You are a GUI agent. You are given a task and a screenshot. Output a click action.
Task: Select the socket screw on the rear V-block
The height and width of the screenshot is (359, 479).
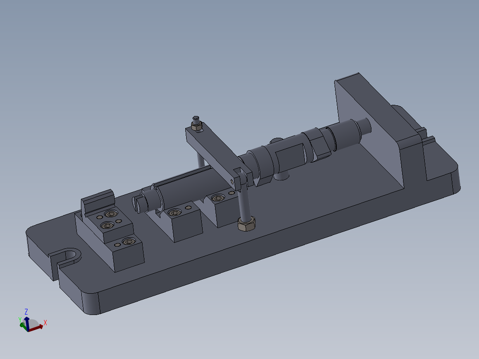[x=218, y=198]
